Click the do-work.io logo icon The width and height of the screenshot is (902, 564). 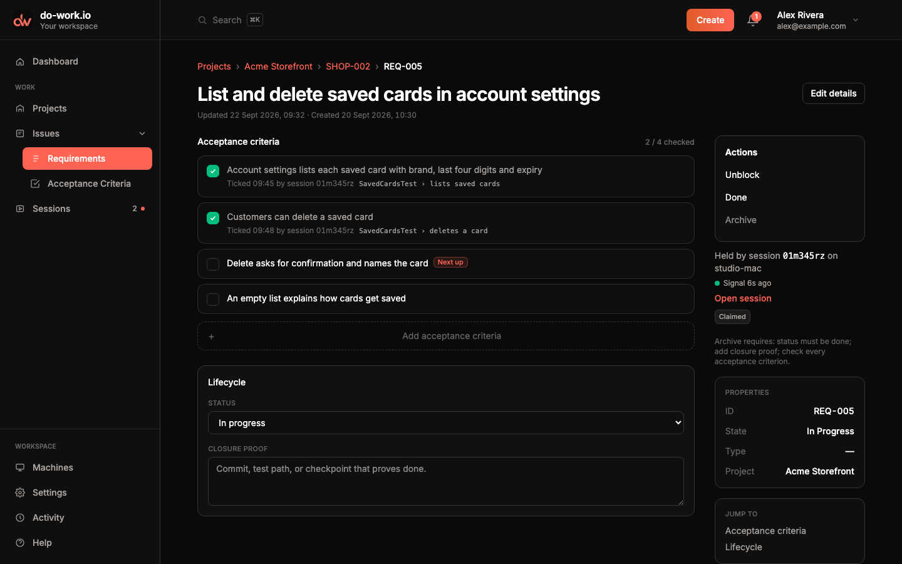pyautogui.click(x=23, y=20)
